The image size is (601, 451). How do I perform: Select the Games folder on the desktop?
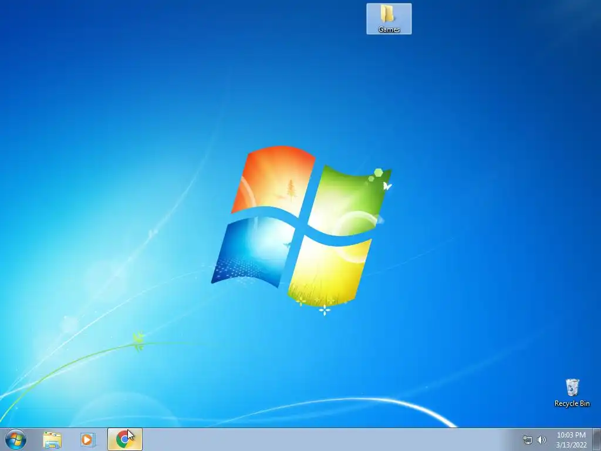[389, 19]
